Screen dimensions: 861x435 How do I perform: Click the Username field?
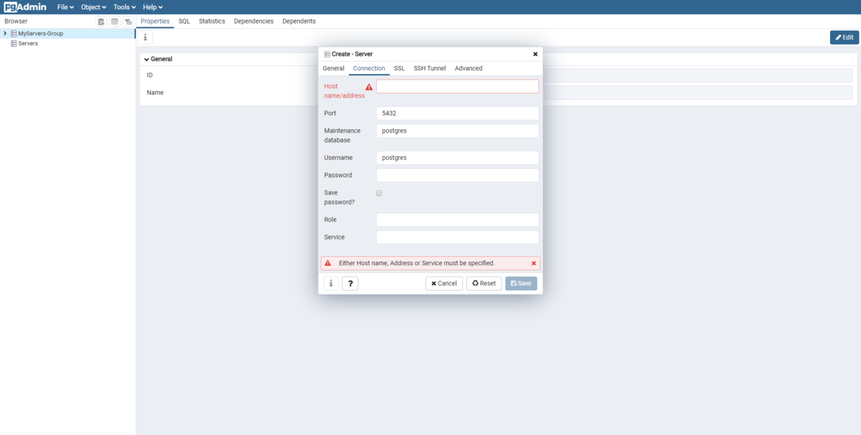point(457,158)
